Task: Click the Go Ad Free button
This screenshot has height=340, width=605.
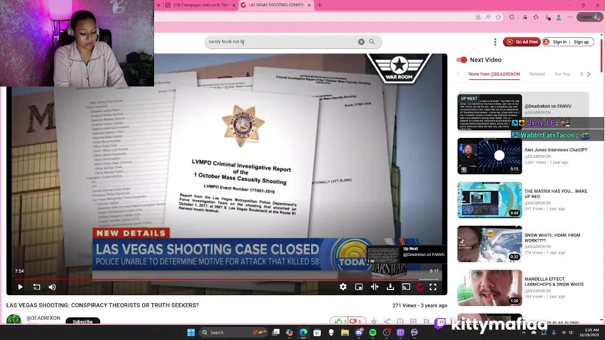Action: (x=522, y=42)
